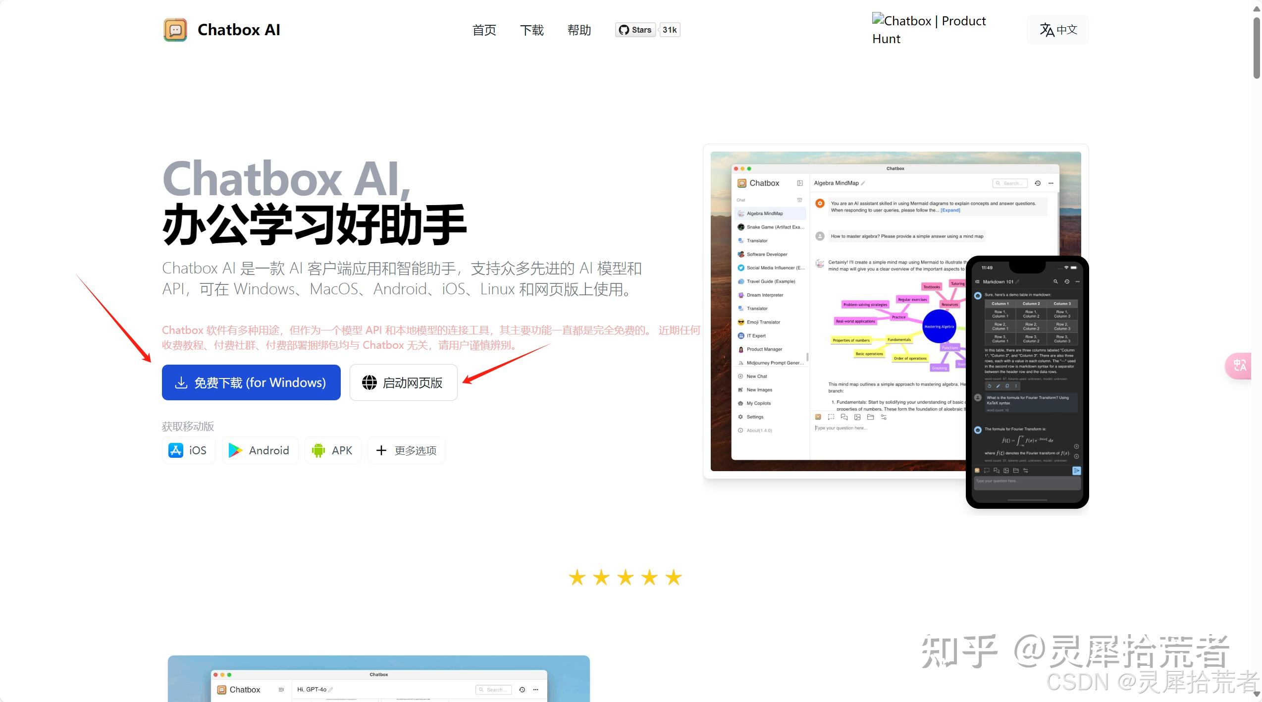The height and width of the screenshot is (702, 1262).
Task: Go to 首页 in the navigation
Action: [483, 30]
